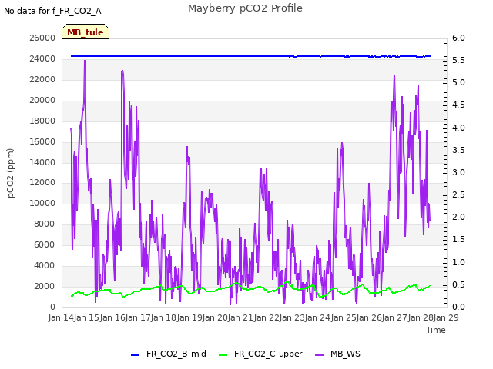
Task: Click the 20000 left axis value
Action: pos(42,100)
